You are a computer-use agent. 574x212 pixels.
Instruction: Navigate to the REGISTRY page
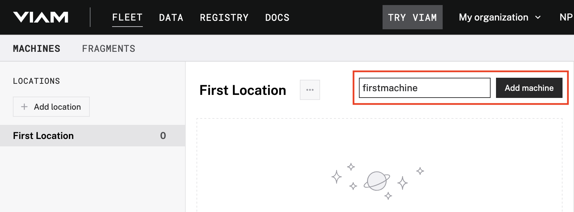point(224,17)
